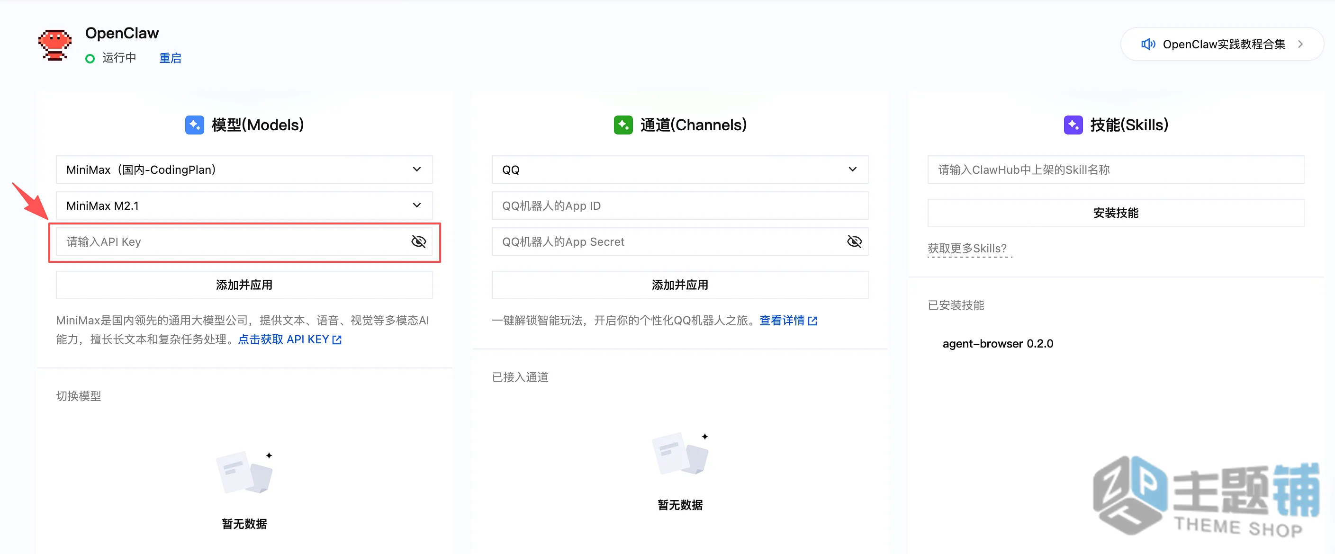Click empty-data icon under 切换模型
Image resolution: width=1335 pixels, height=554 pixels.
(244, 472)
